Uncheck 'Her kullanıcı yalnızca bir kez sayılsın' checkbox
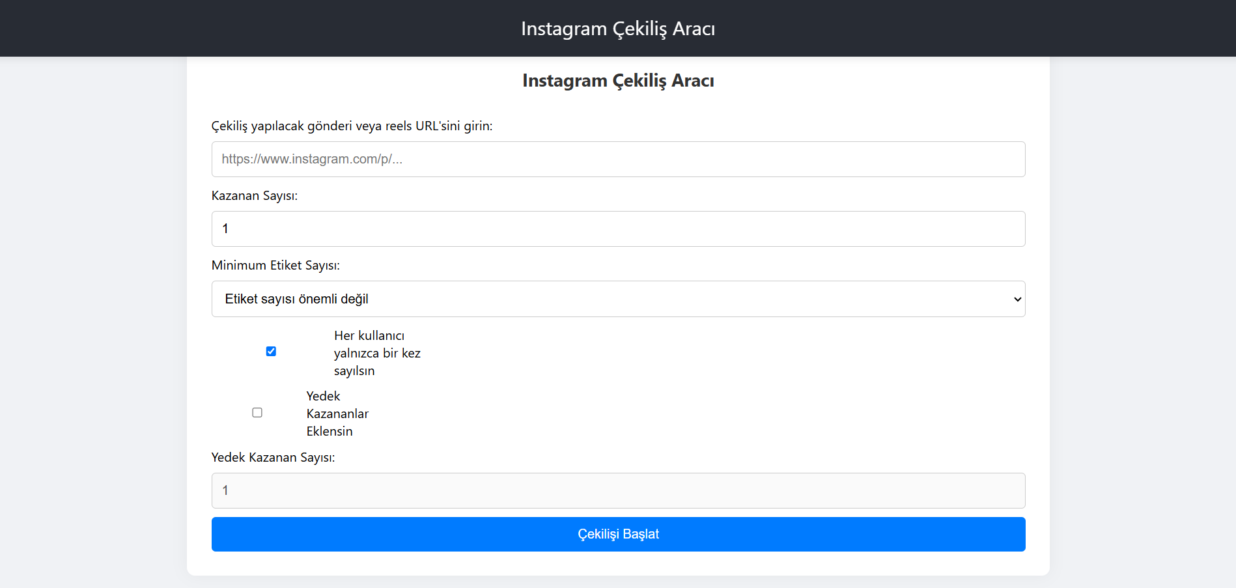Screen dimensions: 1236x588 point(271,352)
